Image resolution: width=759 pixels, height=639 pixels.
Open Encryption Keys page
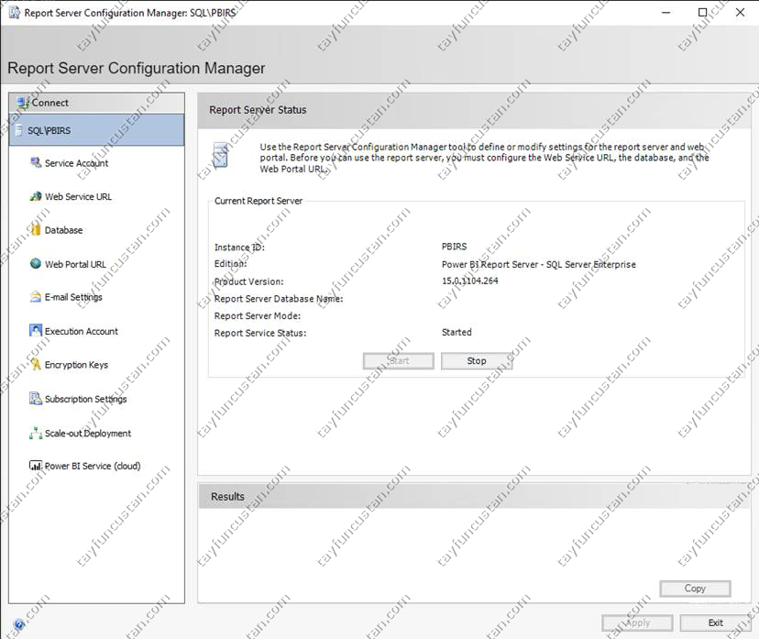(76, 365)
